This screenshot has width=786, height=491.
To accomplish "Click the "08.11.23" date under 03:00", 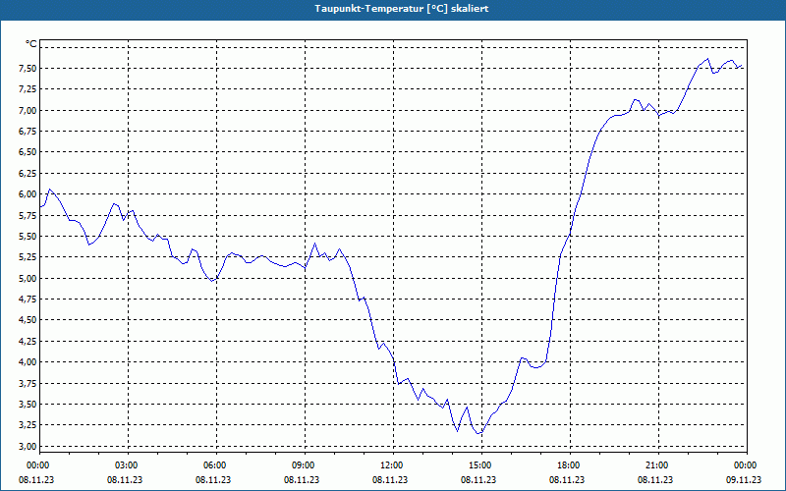I will click(125, 480).
